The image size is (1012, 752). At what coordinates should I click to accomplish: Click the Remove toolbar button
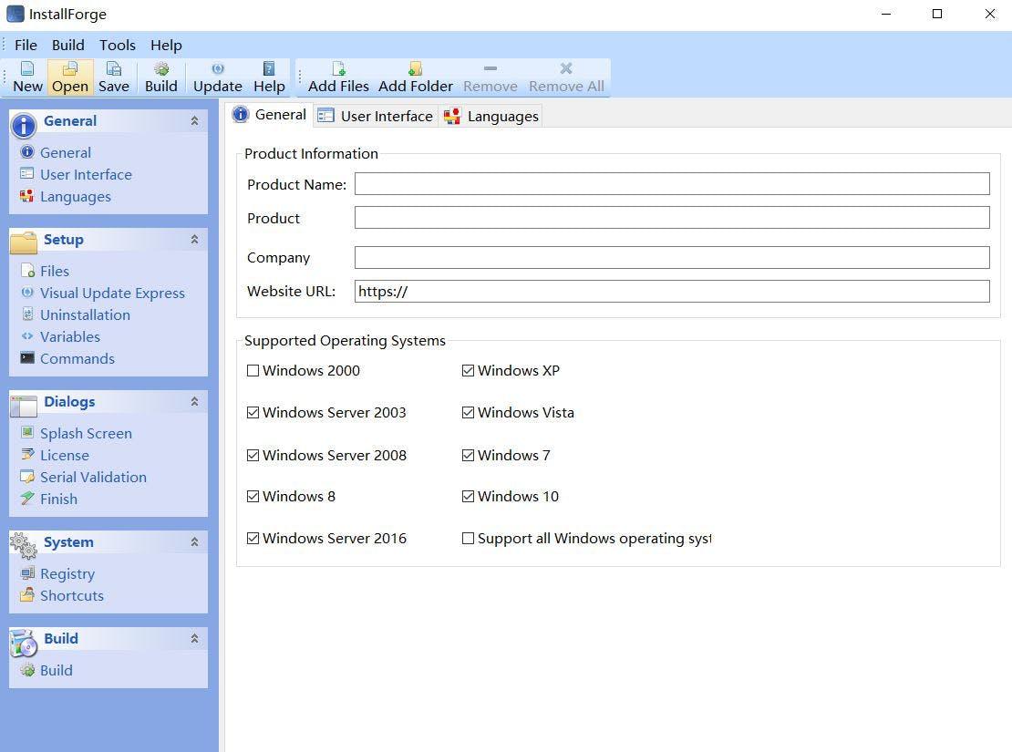coord(490,77)
